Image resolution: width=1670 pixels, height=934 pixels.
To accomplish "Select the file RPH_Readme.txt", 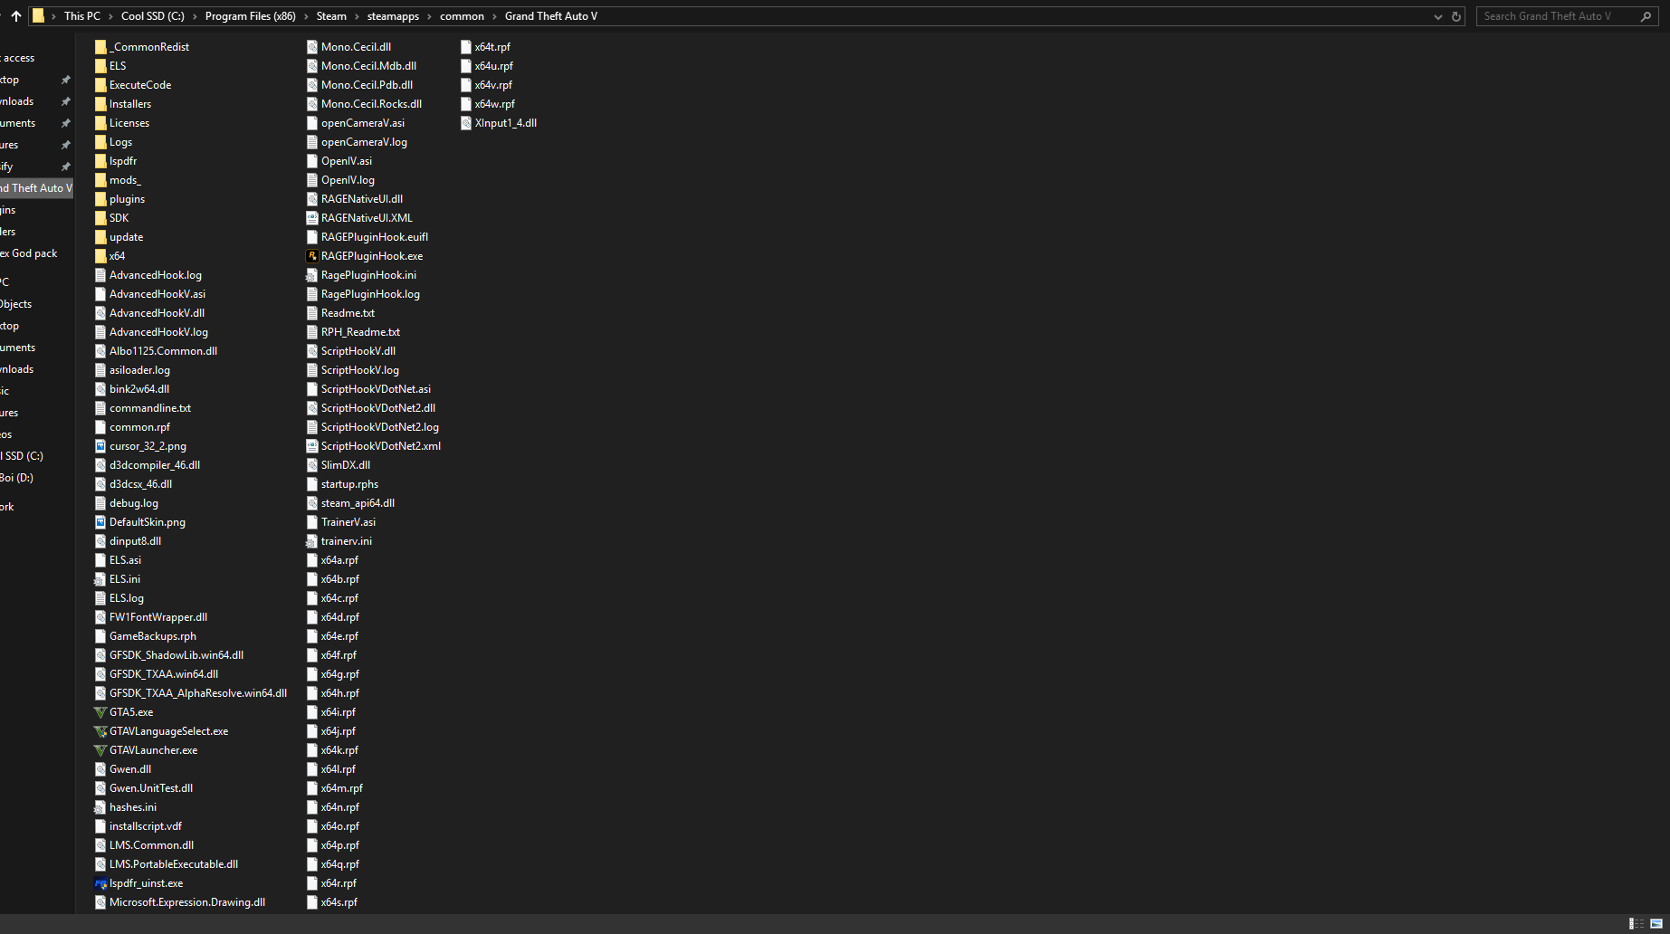I will (360, 332).
